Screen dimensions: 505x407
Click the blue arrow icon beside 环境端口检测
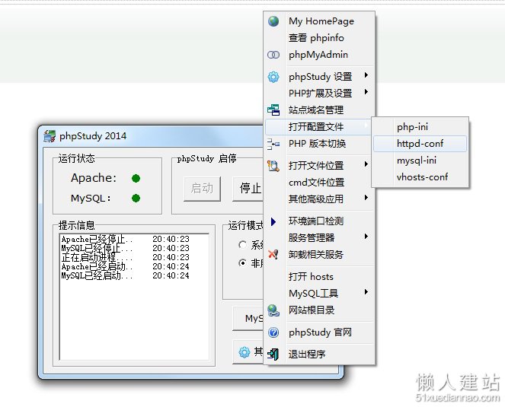coord(273,221)
